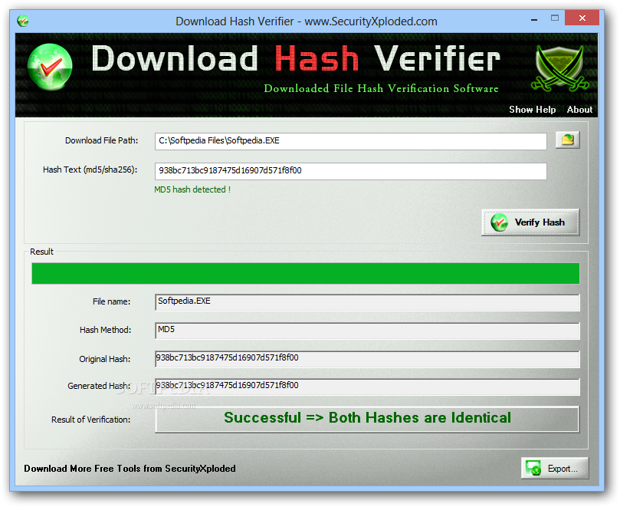Click the Verify Hash button

point(530,222)
